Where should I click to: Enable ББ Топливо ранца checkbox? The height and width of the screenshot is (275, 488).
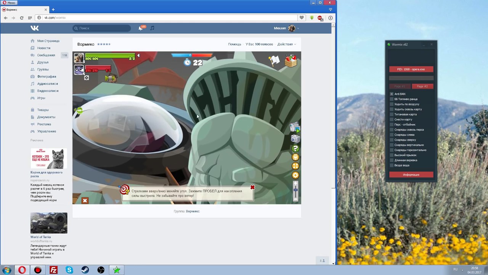tap(392, 99)
